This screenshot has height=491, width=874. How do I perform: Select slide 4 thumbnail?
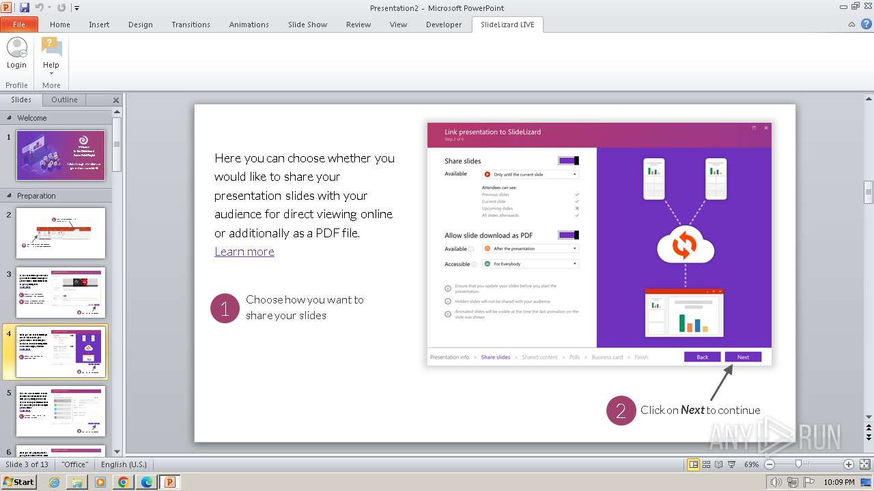click(61, 352)
